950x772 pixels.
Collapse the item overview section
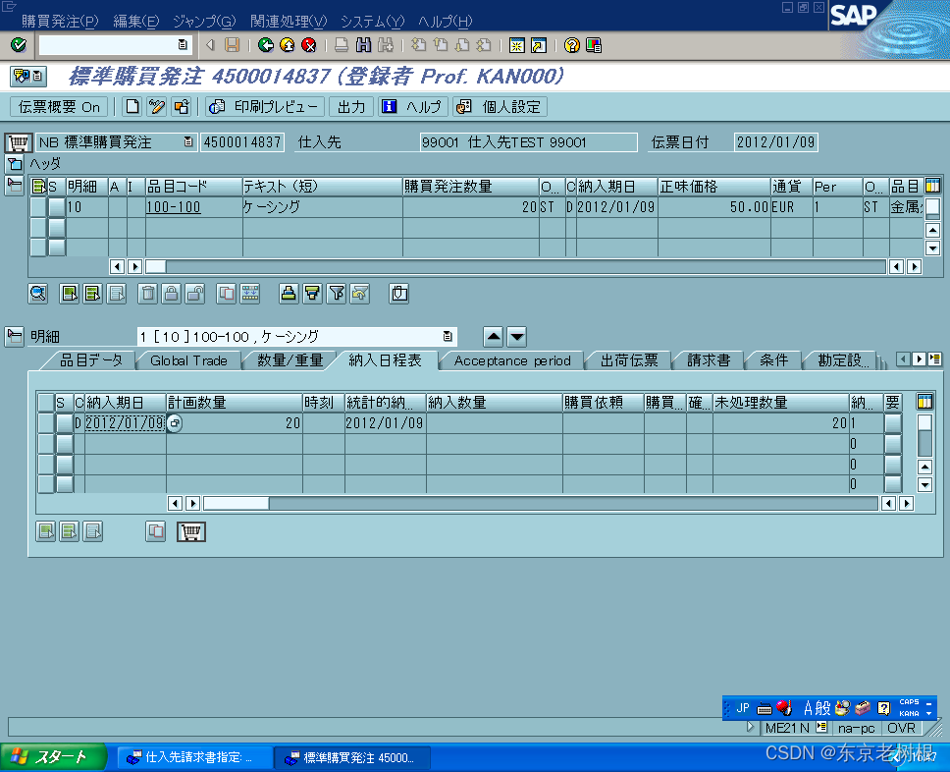pyautogui.click(x=15, y=186)
